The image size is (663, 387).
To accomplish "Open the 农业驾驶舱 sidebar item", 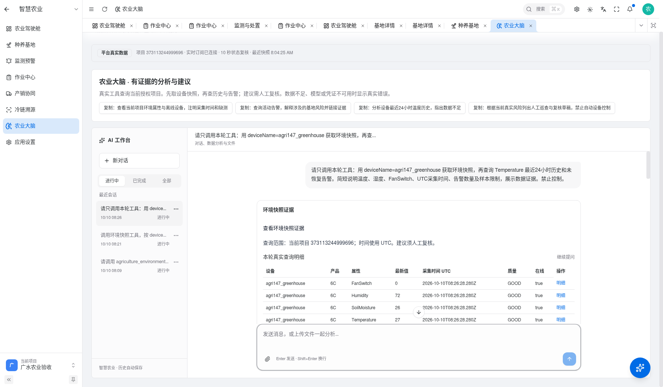I will click(41, 28).
